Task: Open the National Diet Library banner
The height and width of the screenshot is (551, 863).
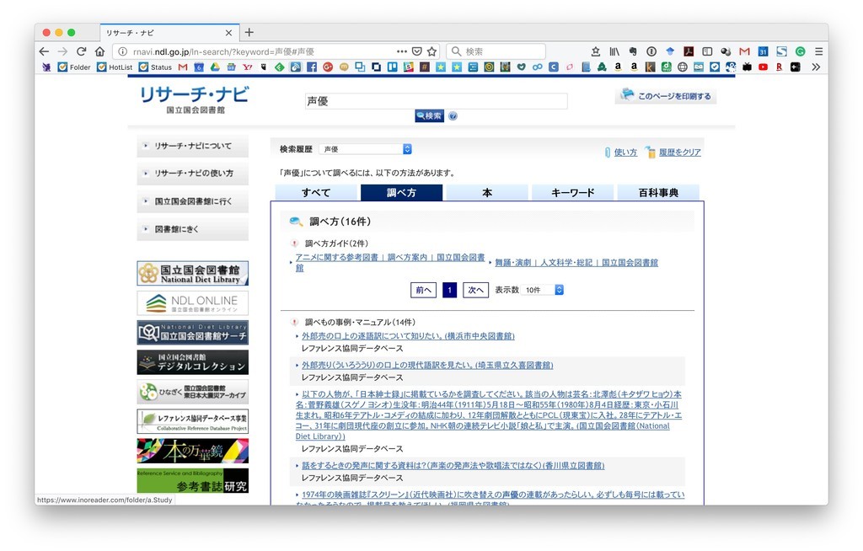Action: (x=193, y=274)
